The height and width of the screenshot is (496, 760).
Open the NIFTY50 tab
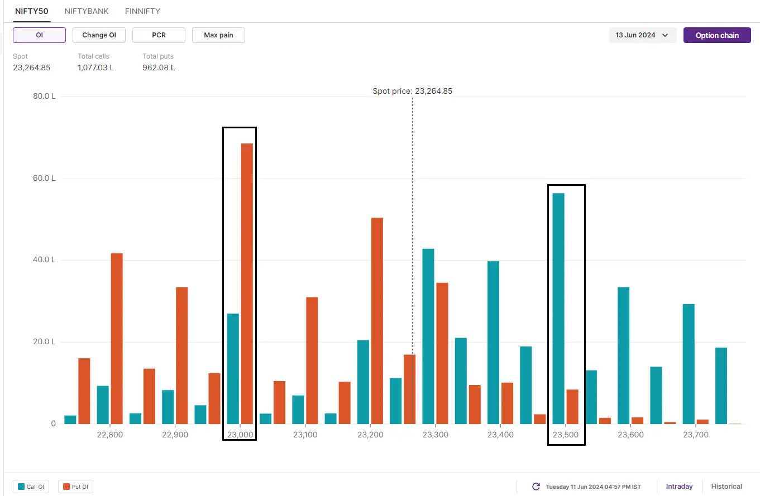[31, 11]
